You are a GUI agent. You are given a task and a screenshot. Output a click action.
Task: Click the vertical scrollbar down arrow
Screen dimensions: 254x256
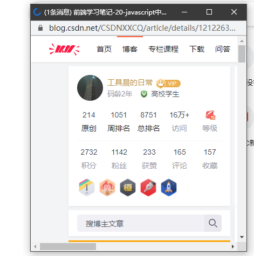[242, 237]
